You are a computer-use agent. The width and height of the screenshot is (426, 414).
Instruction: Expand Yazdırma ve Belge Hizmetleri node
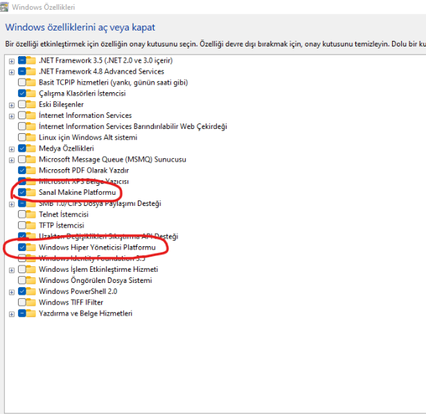click(x=11, y=314)
